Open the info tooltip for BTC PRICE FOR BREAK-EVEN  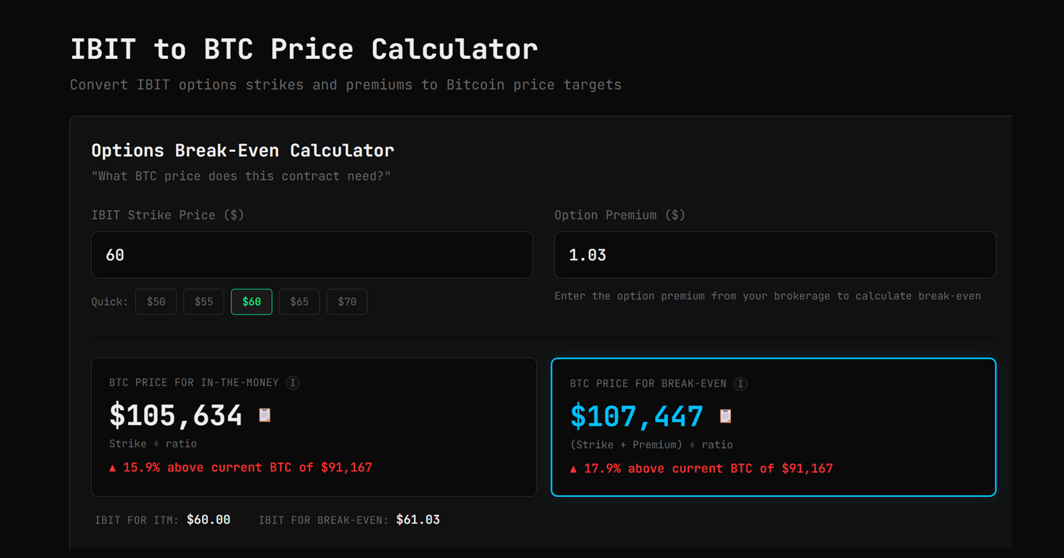(741, 384)
